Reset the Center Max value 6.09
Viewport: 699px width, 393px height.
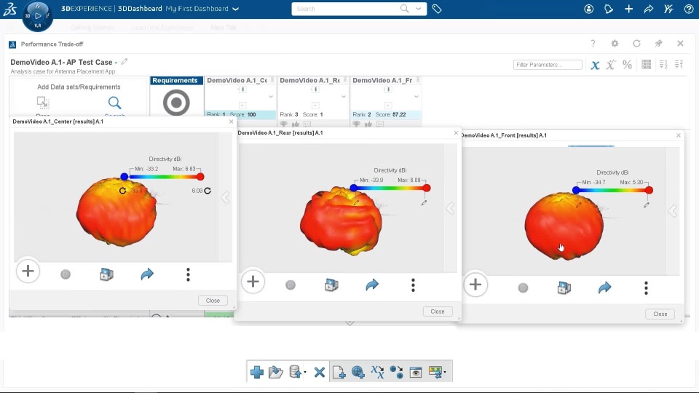point(208,191)
